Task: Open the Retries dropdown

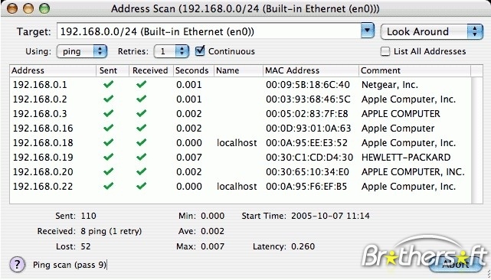Action: tap(172, 51)
